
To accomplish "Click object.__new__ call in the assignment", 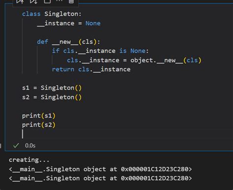I will click(x=166, y=61).
